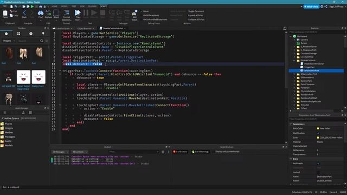Select the Happy face thumbnail in Toolbox

click(38, 77)
